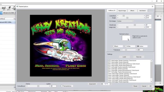The height and width of the screenshot is (92, 164).
Task: Click the Angle value field
Action: (x=149, y=18)
